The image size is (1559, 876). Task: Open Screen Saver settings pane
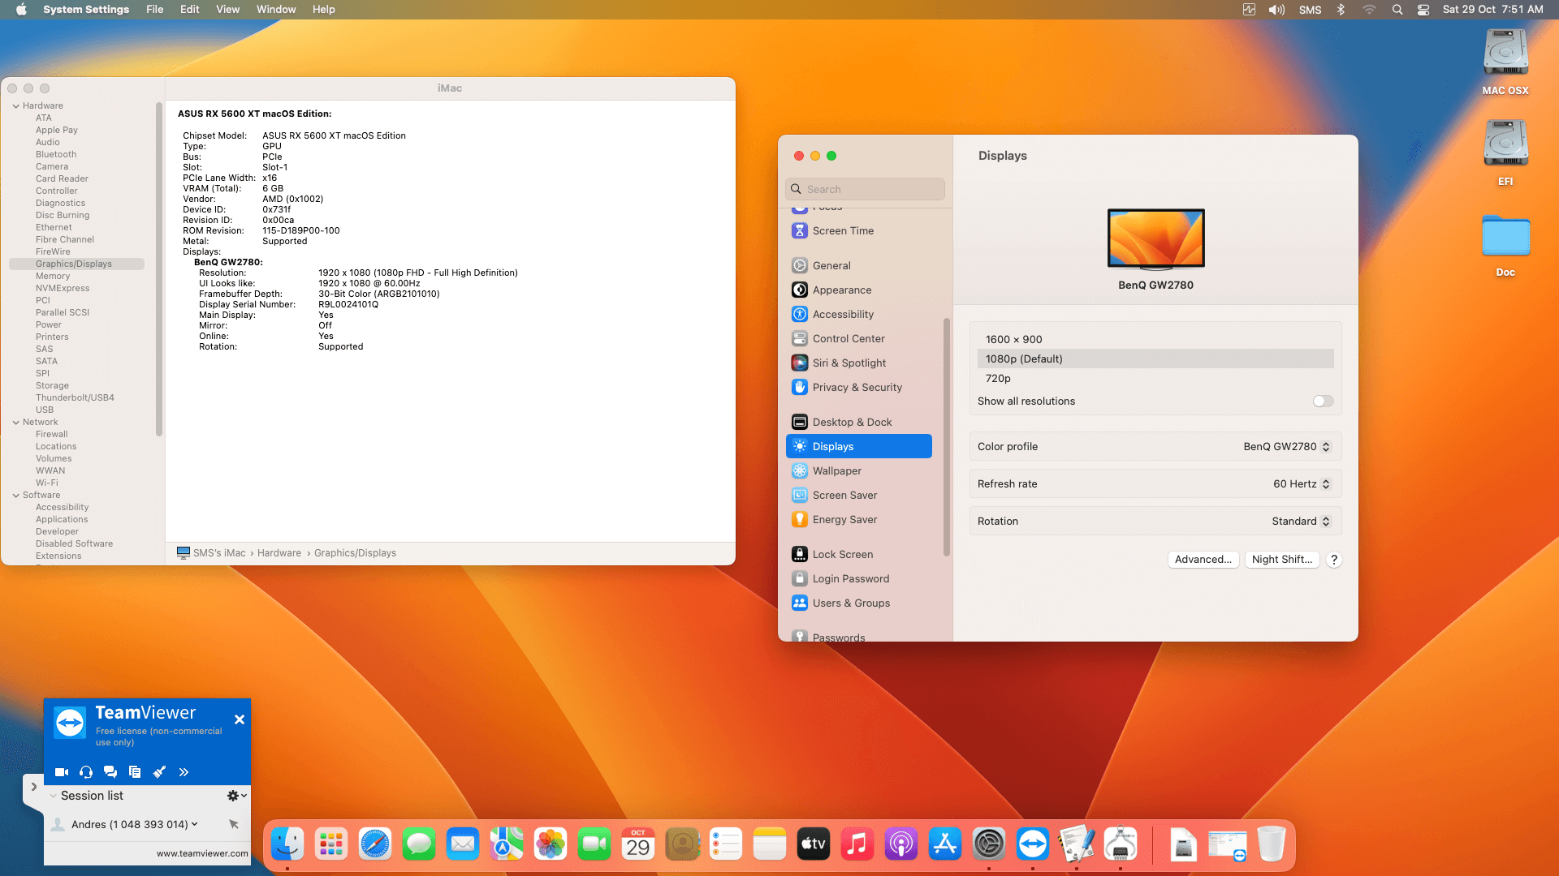point(859,496)
